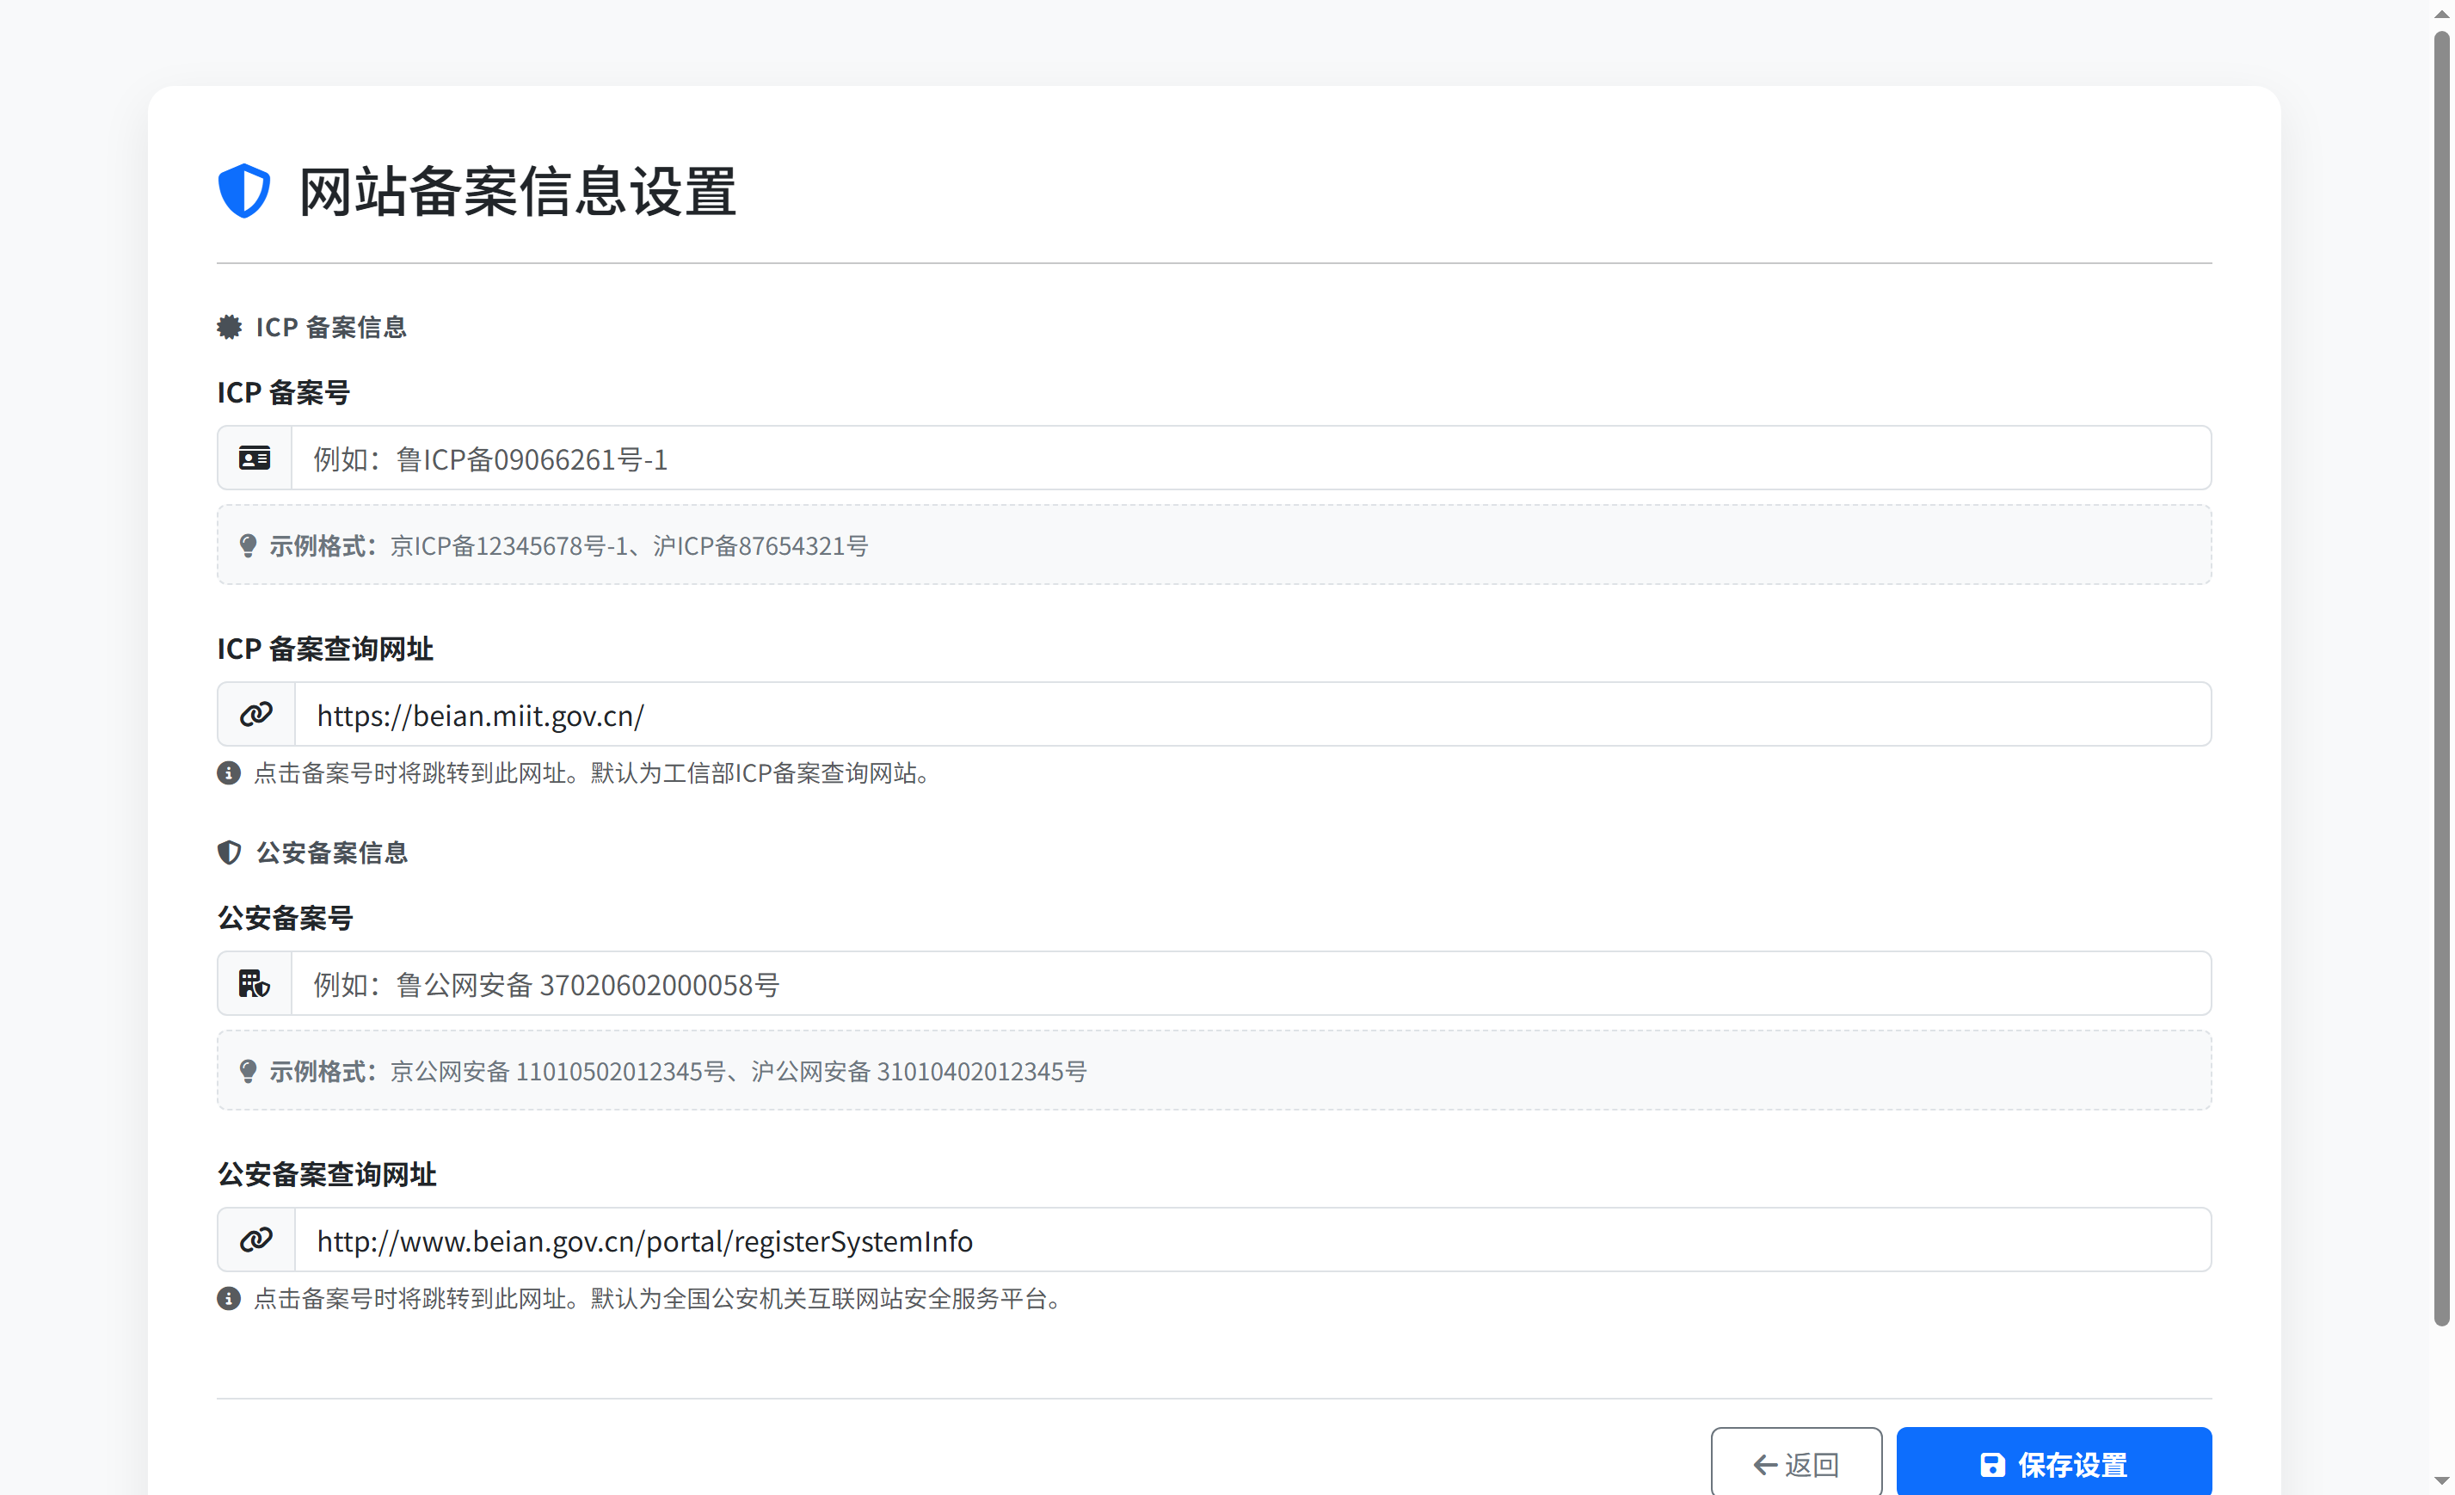Screen dimensions: 2455x1495
Task: Click the badge icon beside ICP 备案信息 heading
Action: [228, 327]
